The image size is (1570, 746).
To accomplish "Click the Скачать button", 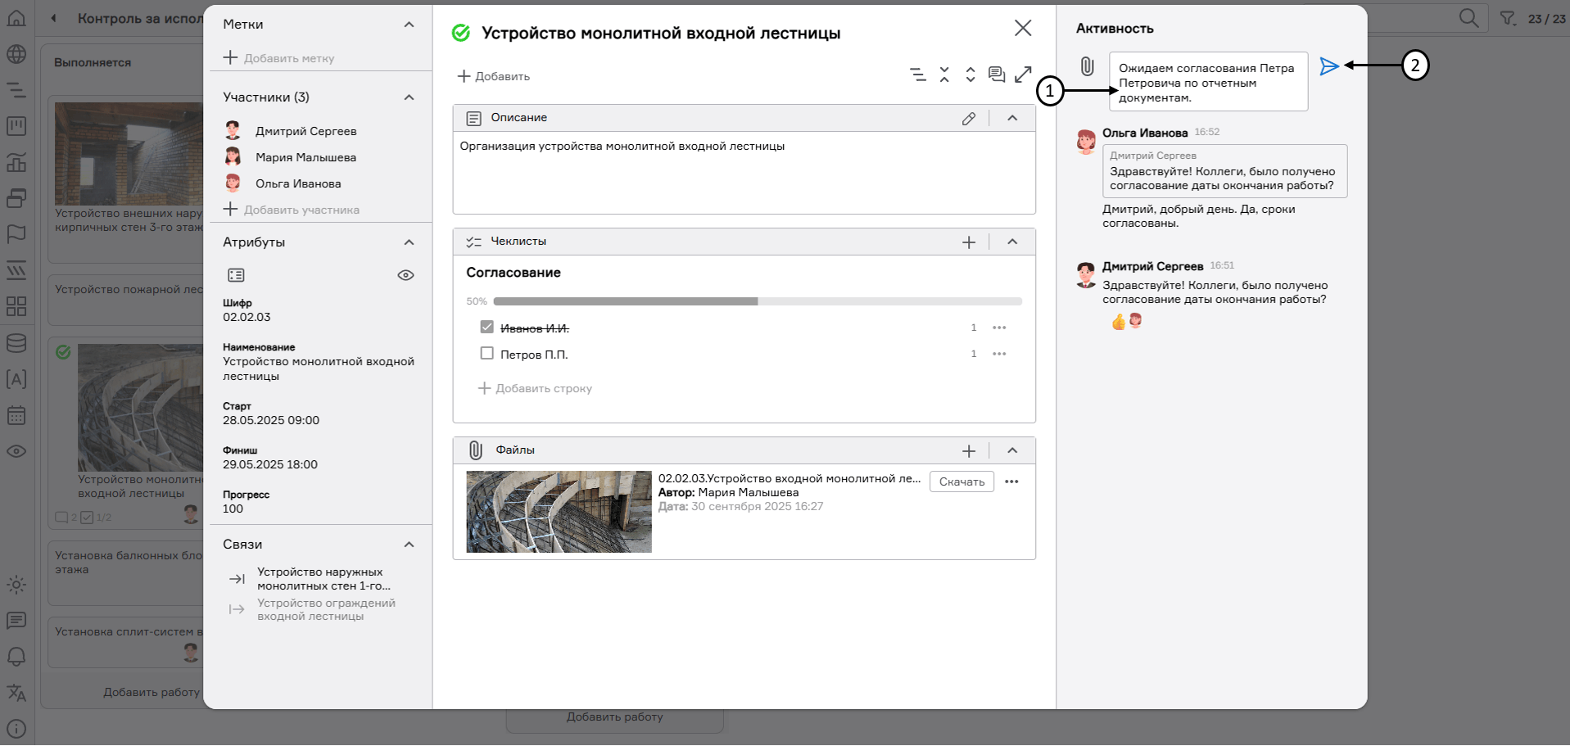I will pos(961,482).
